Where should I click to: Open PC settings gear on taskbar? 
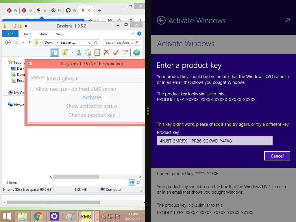(54, 216)
